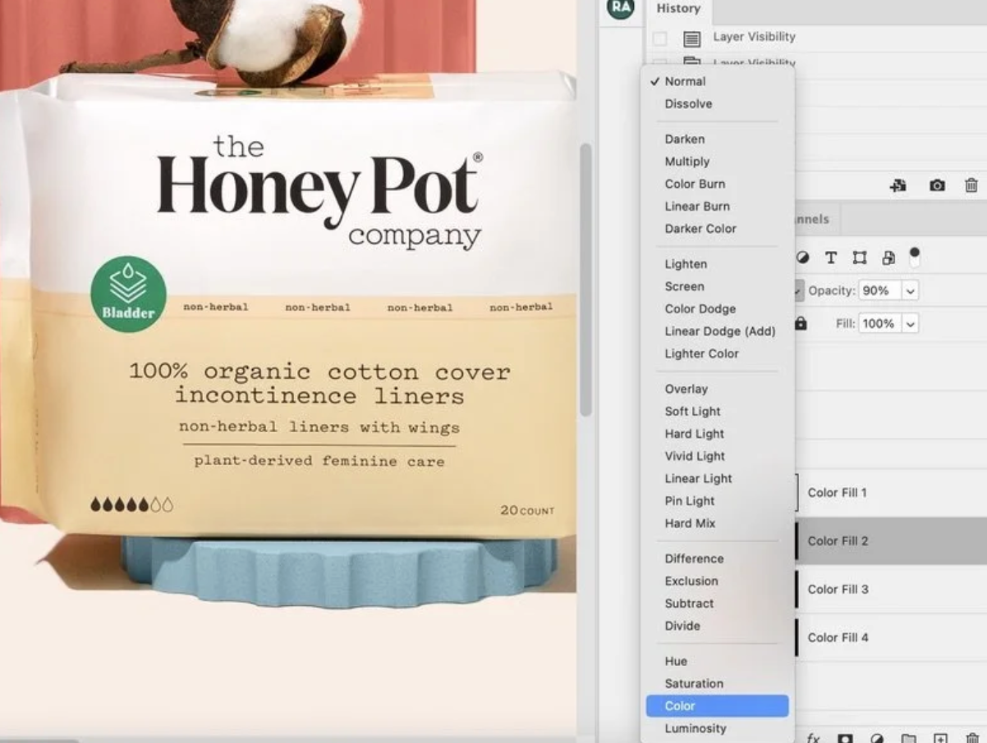Select the Color Fill 3 layer
Viewport: 987px width, 743px height.
point(890,590)
